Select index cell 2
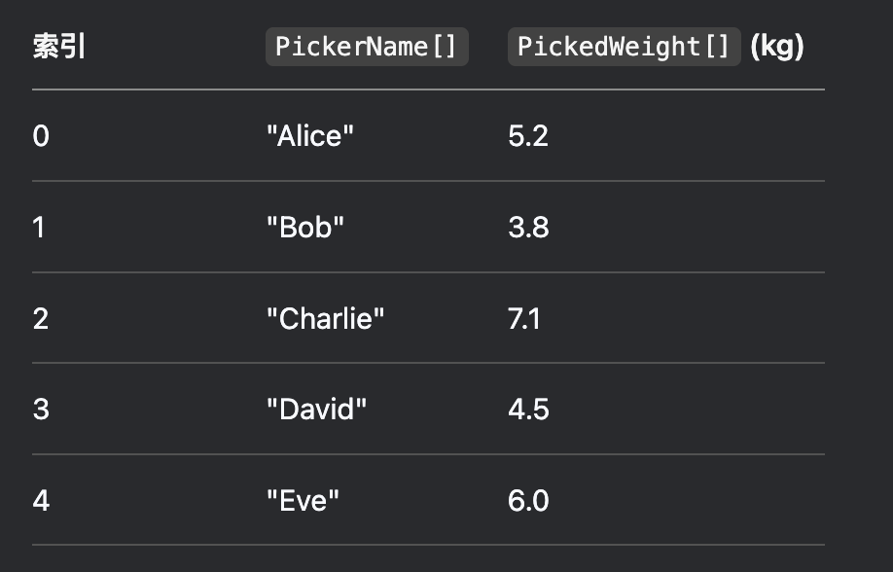The height and width of the screenshot is (572, 893). [x=41, y=318]
